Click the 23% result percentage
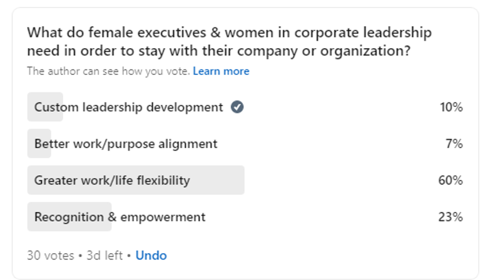 [450, 217]
